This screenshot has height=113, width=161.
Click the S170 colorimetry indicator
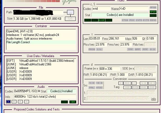[146, 20]
